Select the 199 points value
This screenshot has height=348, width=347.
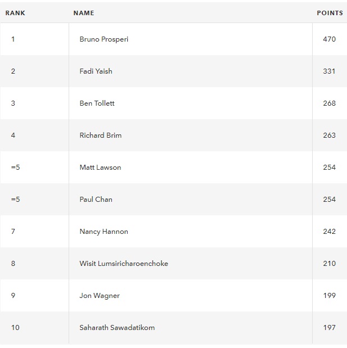click(329, 296)
